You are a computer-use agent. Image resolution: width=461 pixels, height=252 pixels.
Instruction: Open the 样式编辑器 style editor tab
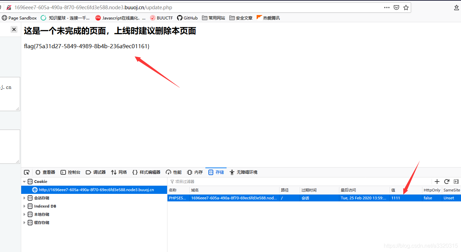click(146, 172)
